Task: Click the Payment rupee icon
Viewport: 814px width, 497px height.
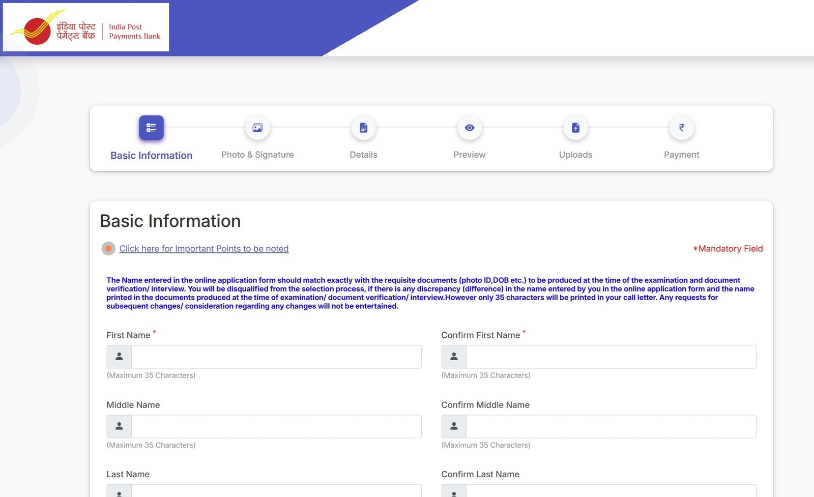Action: tap(681, 128)
